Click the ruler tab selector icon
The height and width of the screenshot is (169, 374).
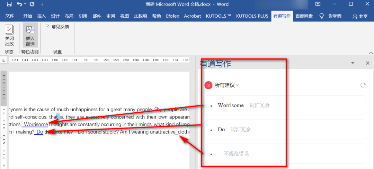(x=4, y=61)
